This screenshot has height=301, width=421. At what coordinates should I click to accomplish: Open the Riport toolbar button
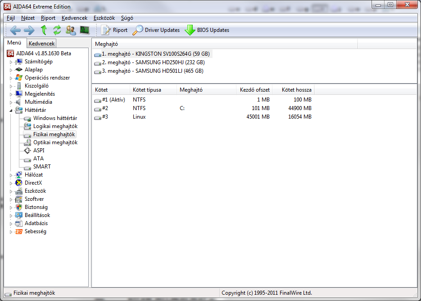pyautogui.click(x=114, y=30)
